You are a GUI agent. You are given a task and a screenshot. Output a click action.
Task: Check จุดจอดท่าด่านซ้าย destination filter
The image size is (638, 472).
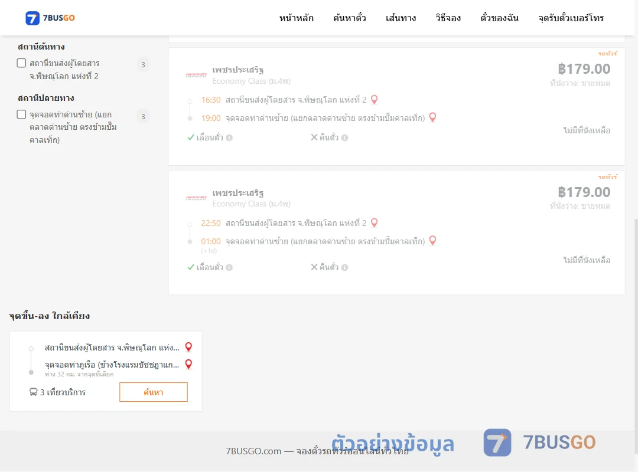(x=22, y=114)
